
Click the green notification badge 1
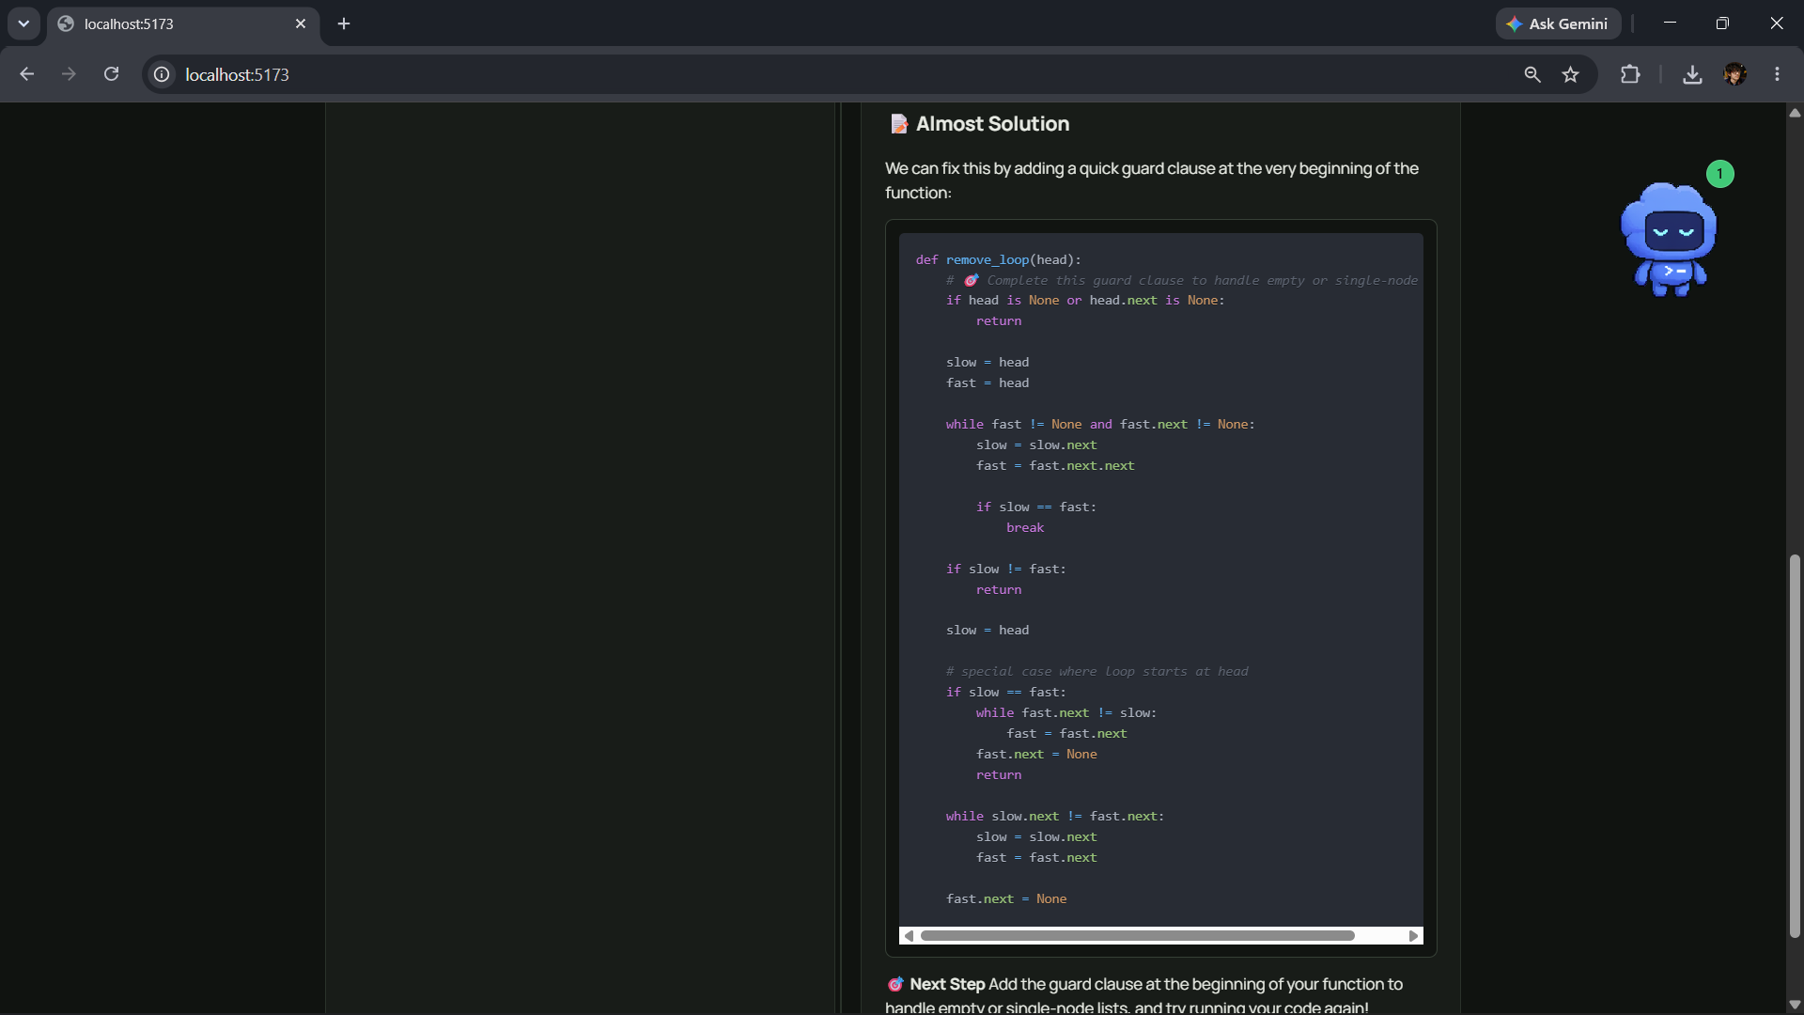click(1719, 174)
